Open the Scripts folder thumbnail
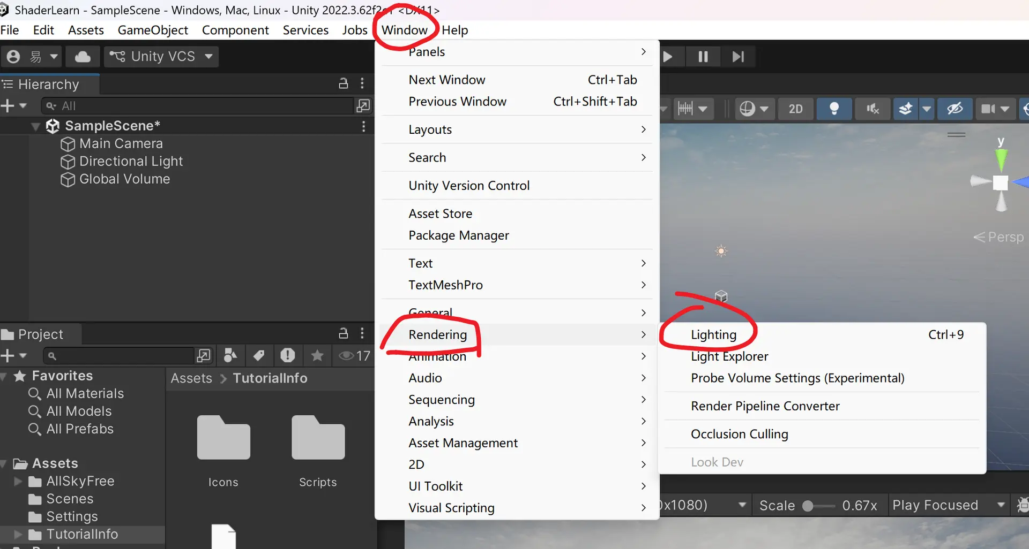The height and width of the screenshot is (549, 1029). pos(318,437)
